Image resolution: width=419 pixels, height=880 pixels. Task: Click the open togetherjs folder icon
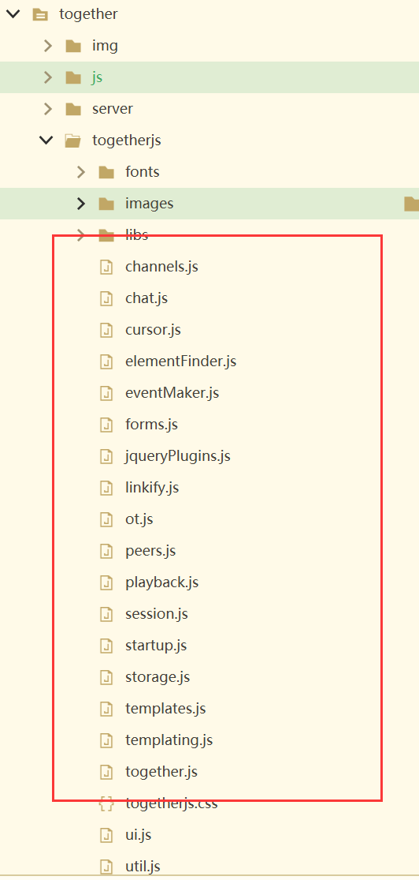coord(73,140)
